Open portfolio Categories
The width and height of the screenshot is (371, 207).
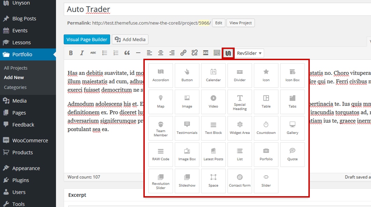tap(15, 87)
